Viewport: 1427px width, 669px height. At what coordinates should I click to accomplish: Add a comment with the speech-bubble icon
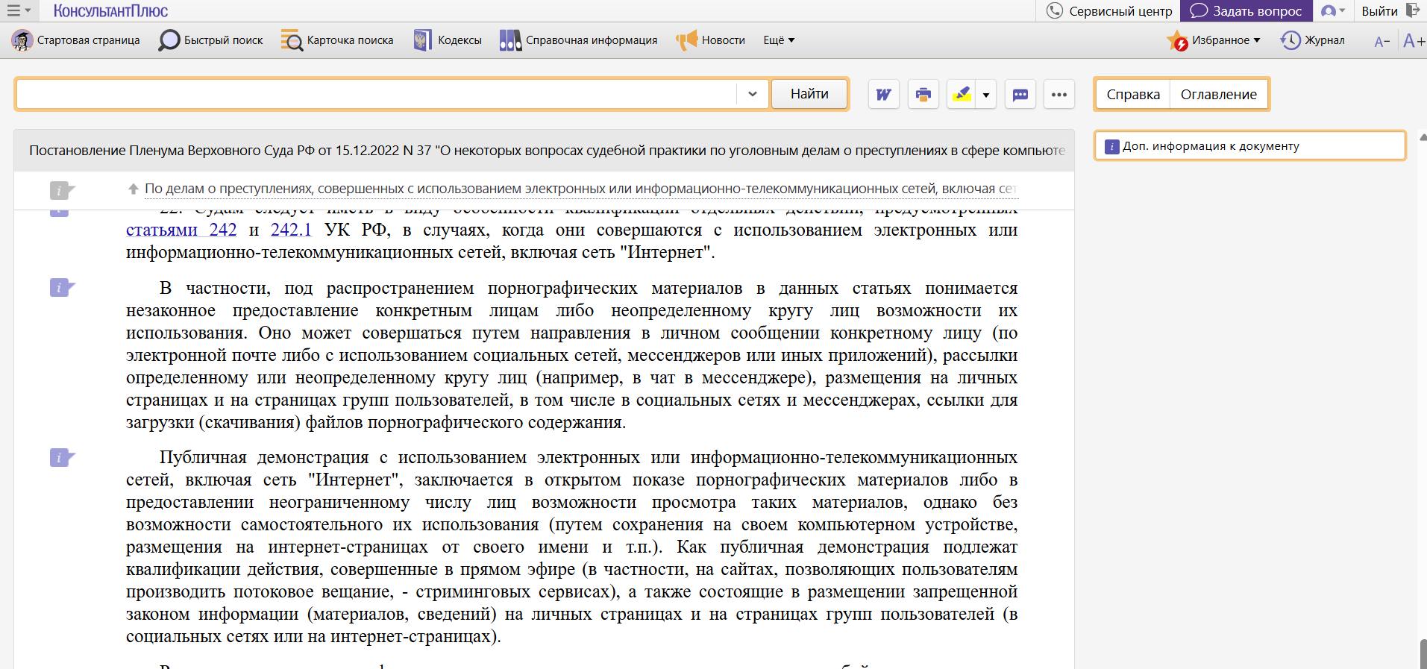click(1020, 95)
